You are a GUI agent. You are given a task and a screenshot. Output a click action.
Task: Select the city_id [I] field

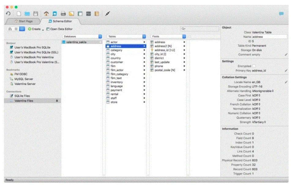pos(168,54)
